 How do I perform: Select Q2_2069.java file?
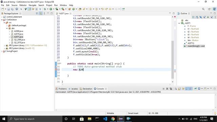(x=19, y=40)
